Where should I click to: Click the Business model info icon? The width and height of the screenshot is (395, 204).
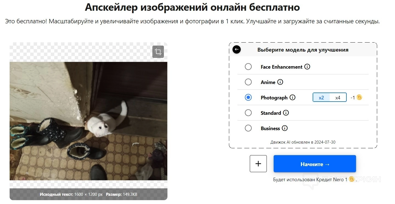click(x=285, y=128)
